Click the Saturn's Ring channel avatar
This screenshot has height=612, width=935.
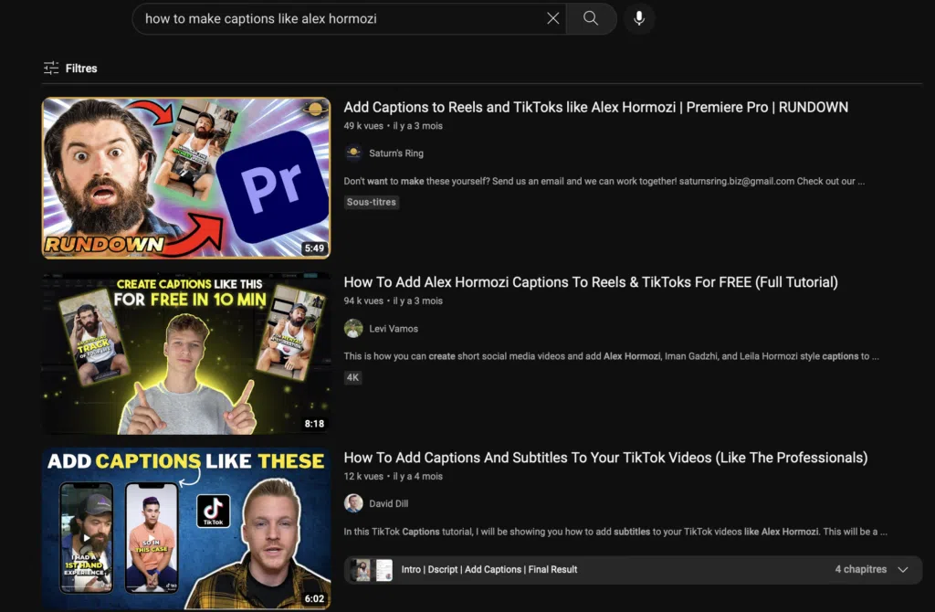[x=353, y=153]
